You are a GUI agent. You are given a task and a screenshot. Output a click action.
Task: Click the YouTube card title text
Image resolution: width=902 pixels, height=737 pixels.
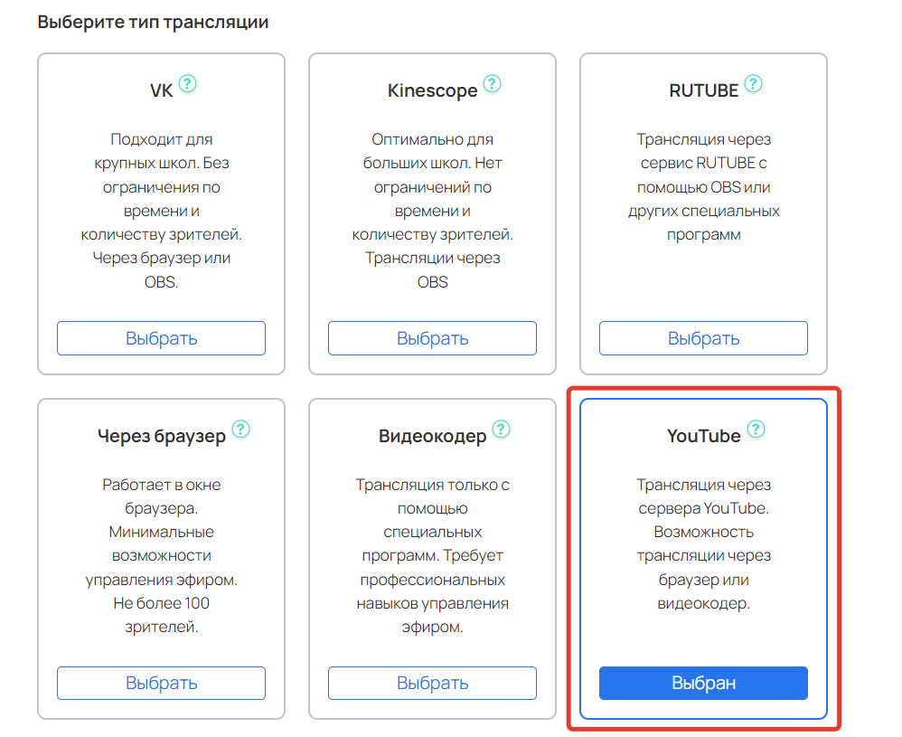tap(703, 437)
